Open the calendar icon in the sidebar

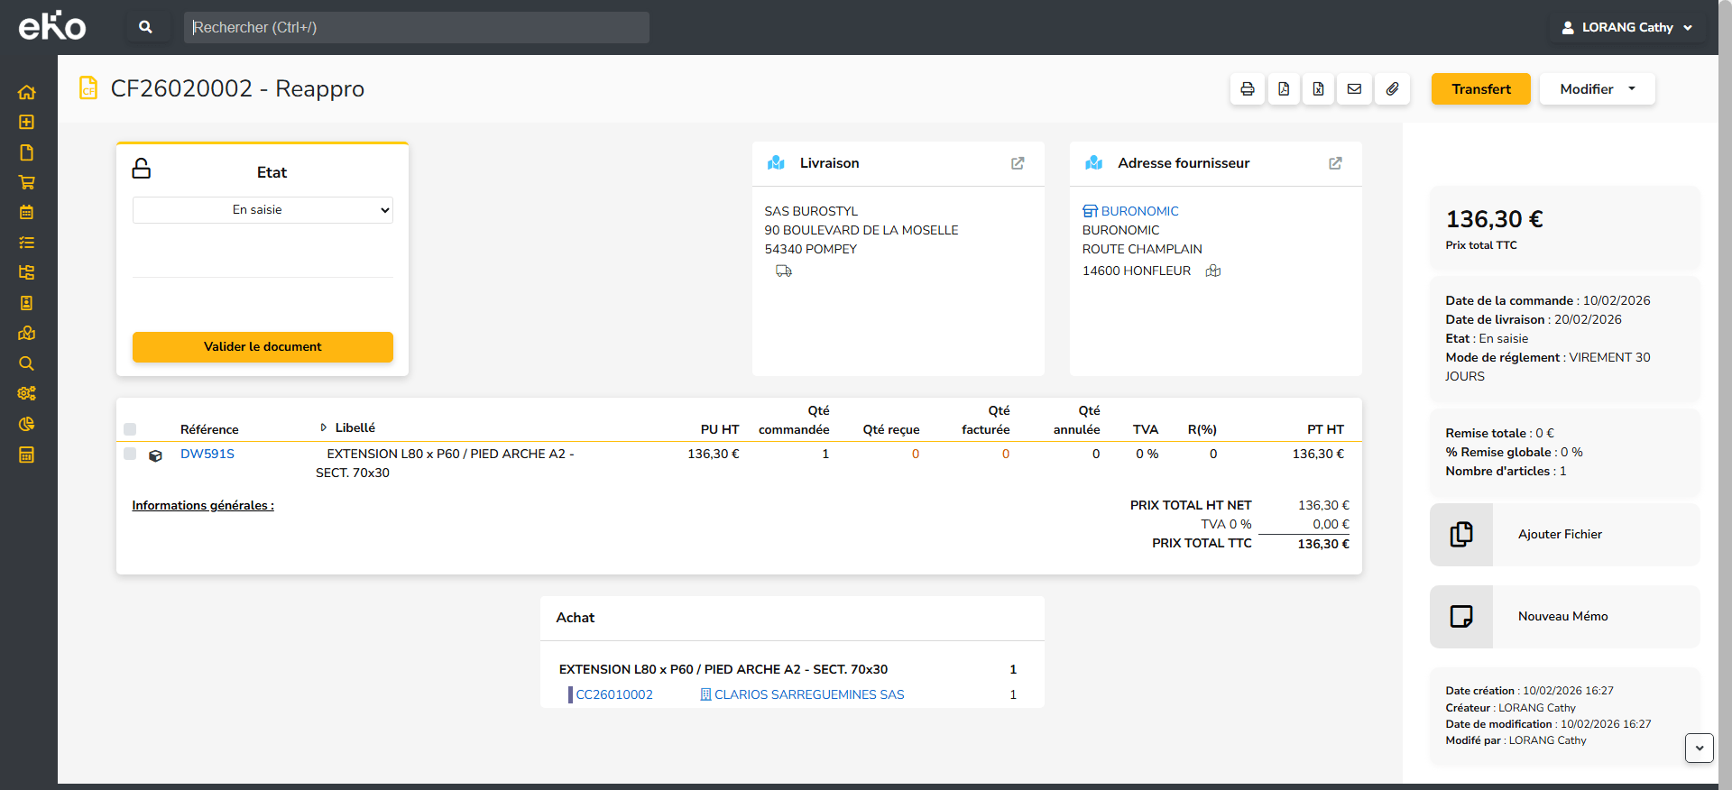27,212
